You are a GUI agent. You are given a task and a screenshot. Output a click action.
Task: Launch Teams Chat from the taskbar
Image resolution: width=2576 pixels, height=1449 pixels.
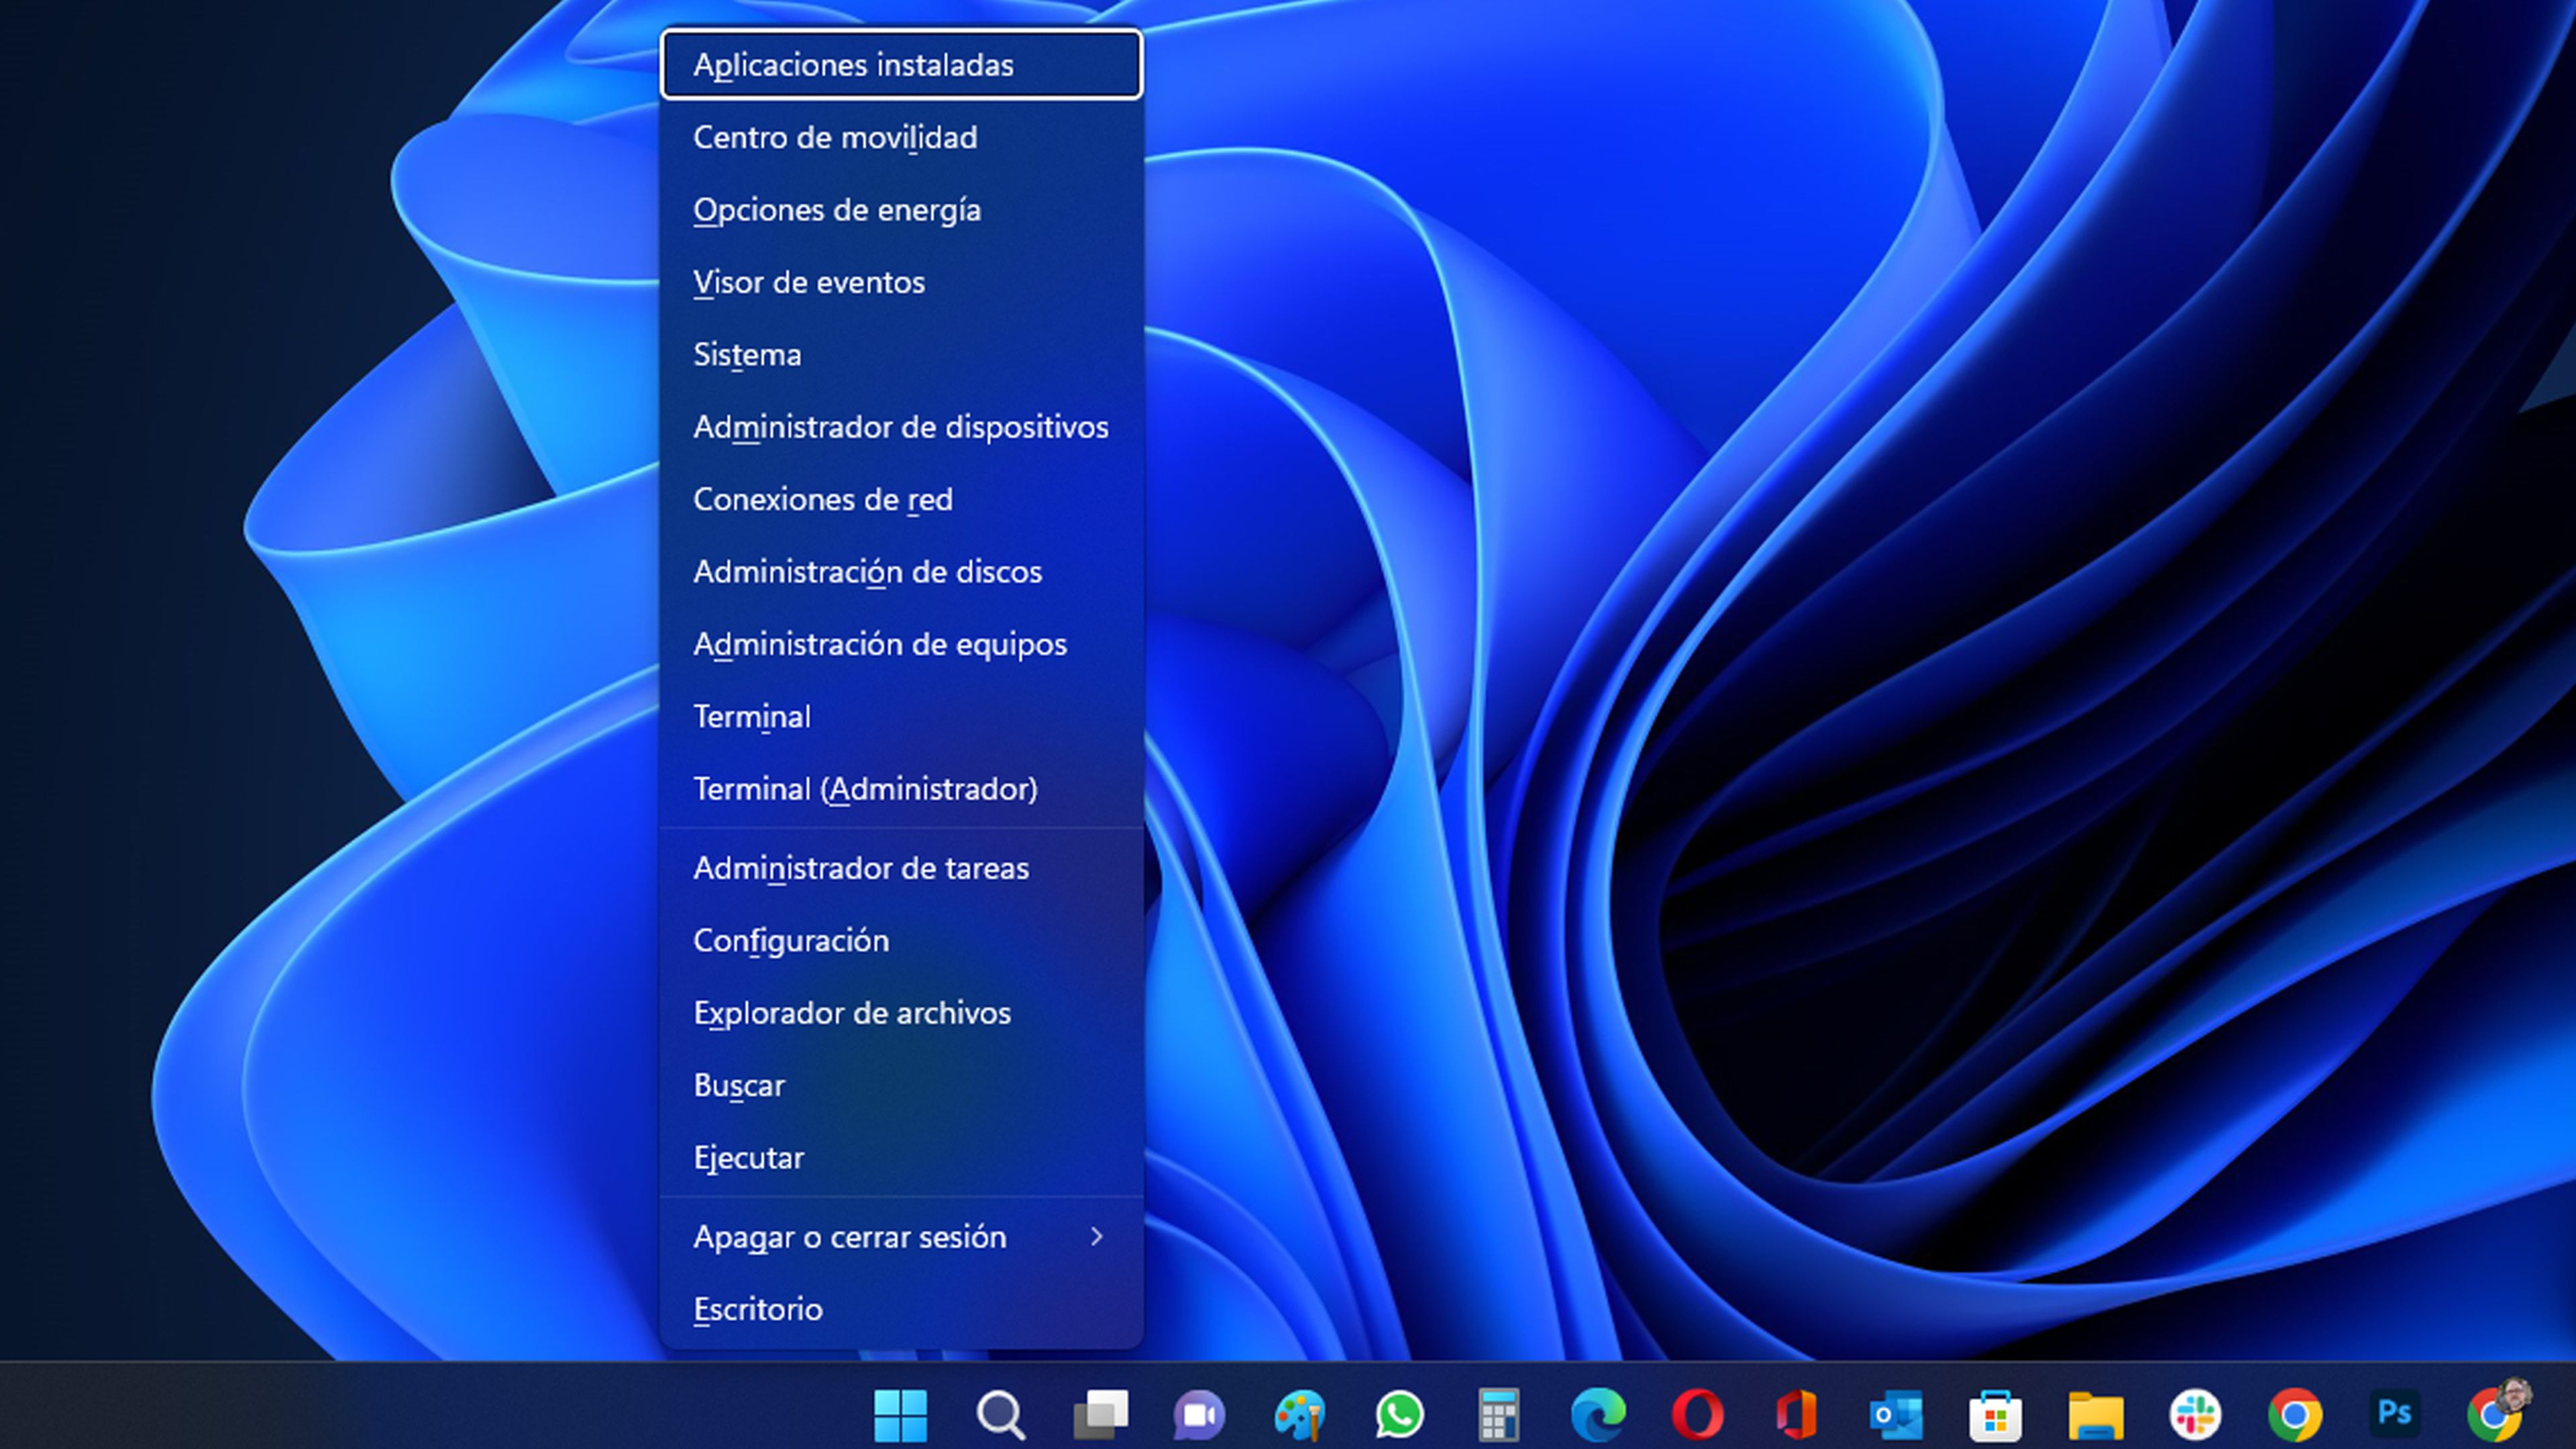tap(1199, 1415)
